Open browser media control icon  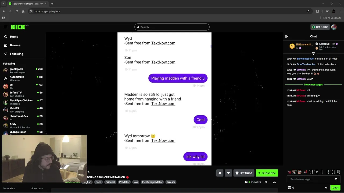327,11
